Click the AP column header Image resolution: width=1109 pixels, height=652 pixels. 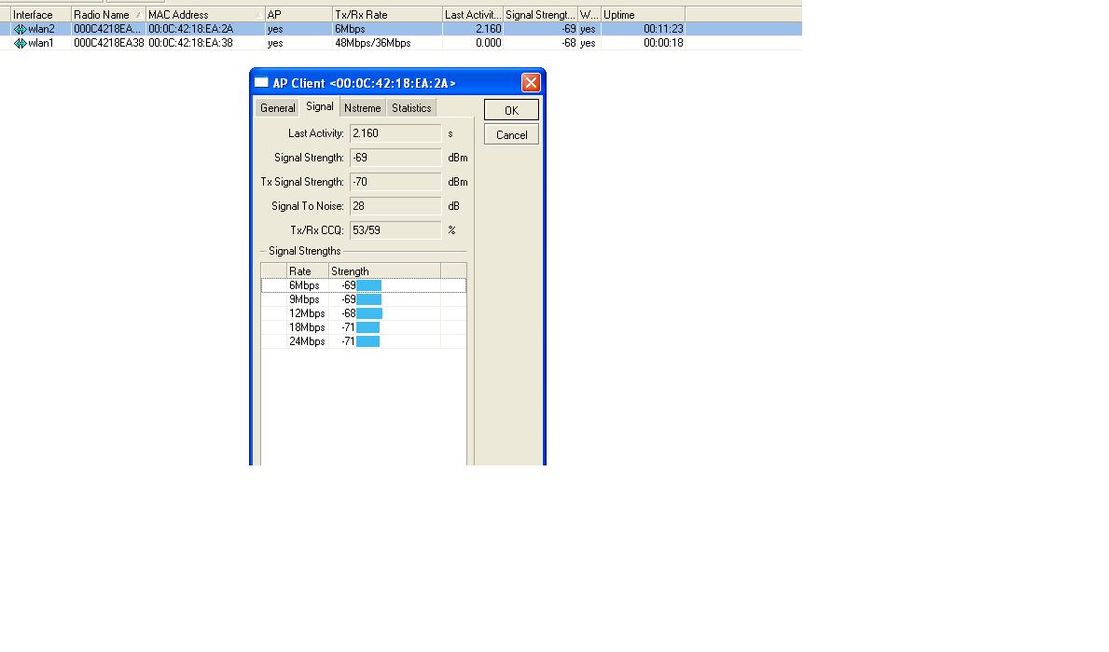click(298, 15)
